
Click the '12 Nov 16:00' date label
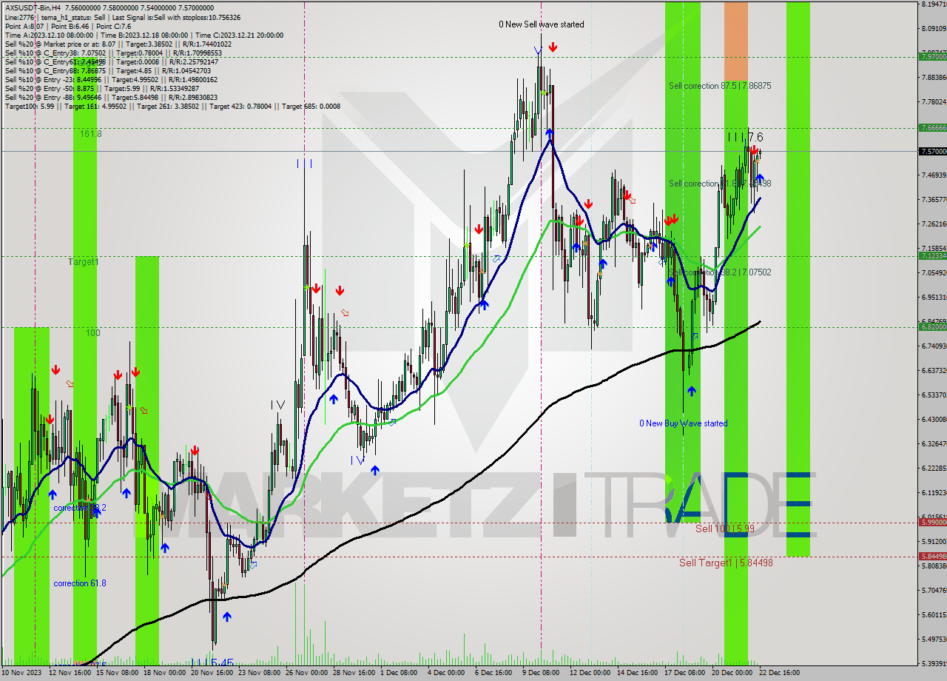coord(70,673)
